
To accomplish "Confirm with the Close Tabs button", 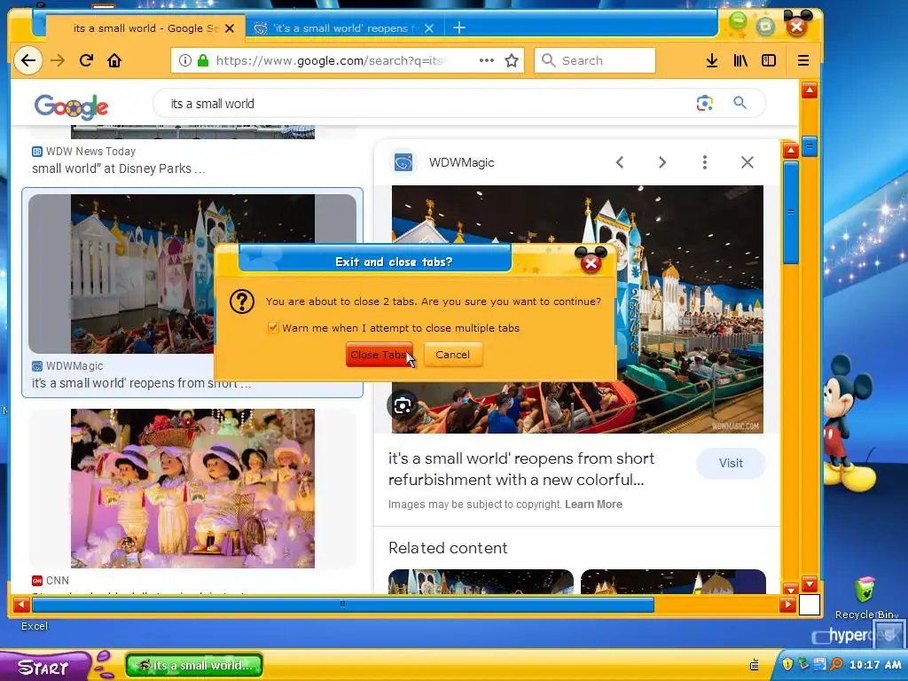I will click(380, 355).
